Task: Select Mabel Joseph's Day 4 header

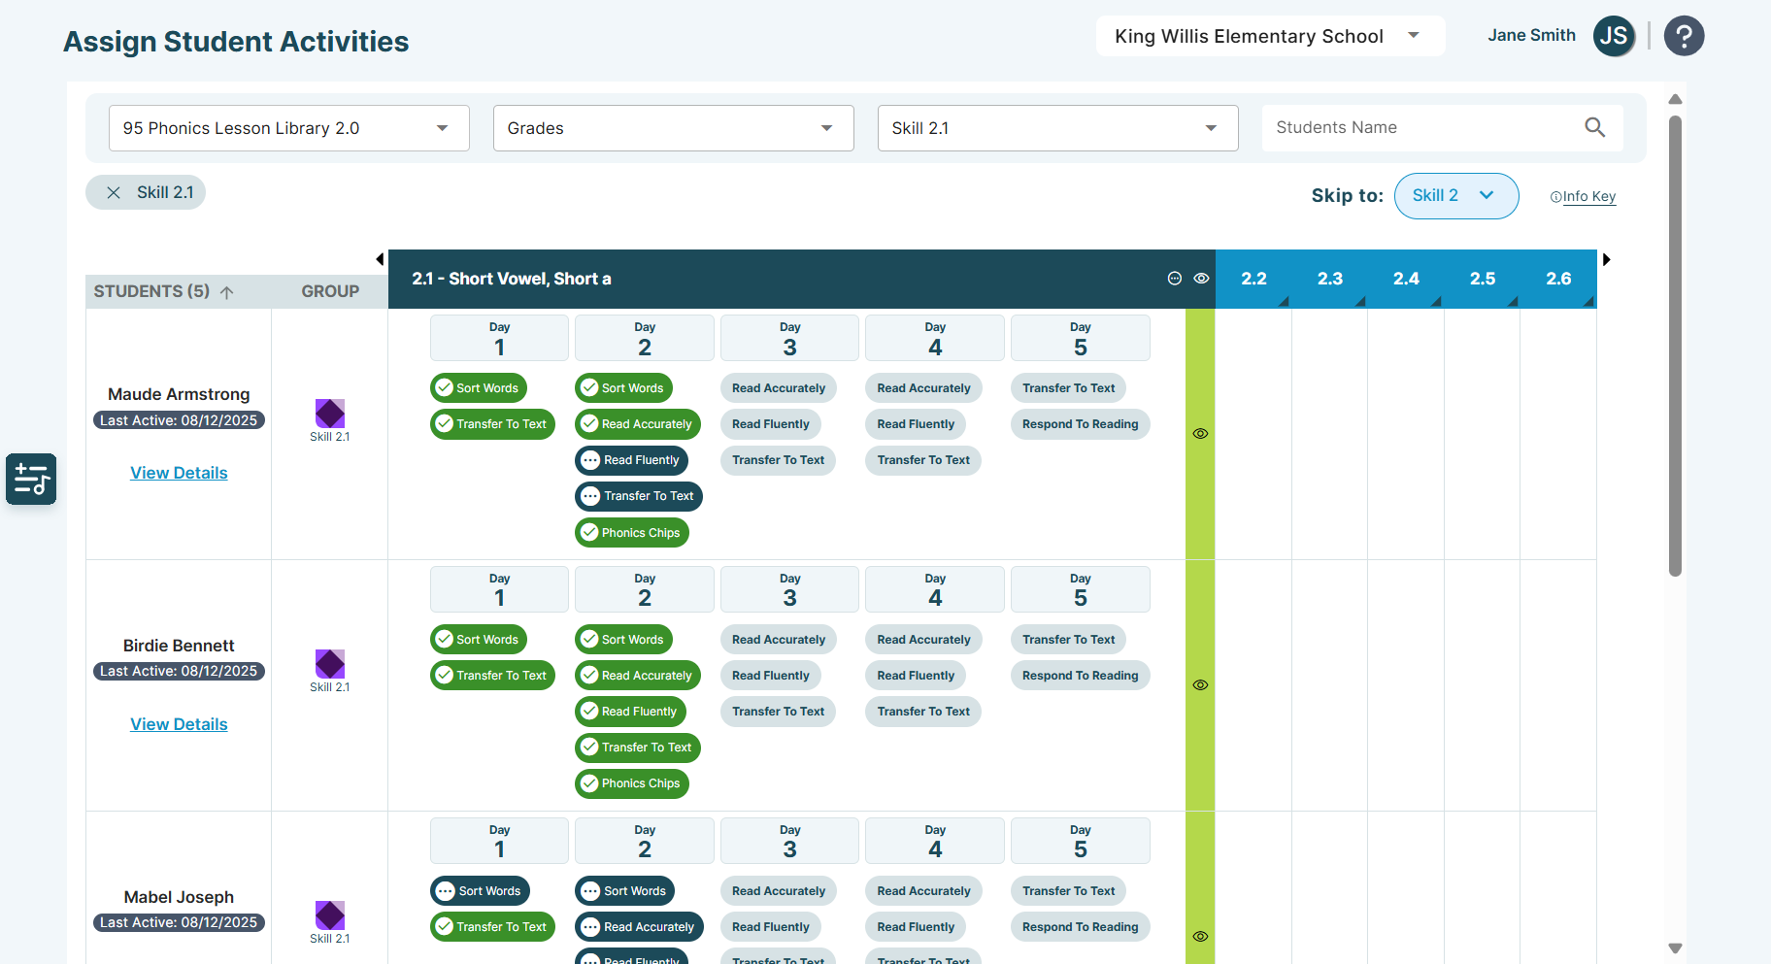Action: 935,841
